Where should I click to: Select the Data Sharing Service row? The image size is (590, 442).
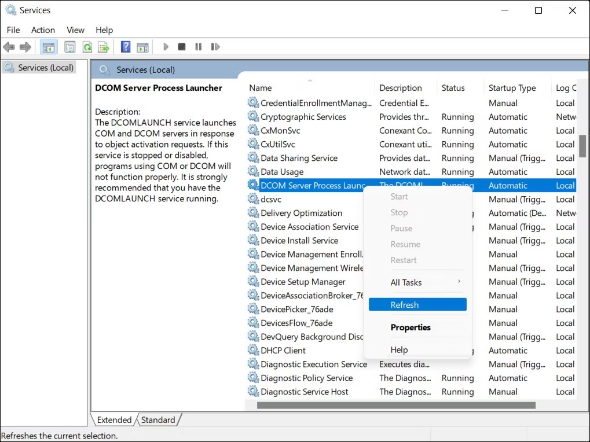(411, 158)
